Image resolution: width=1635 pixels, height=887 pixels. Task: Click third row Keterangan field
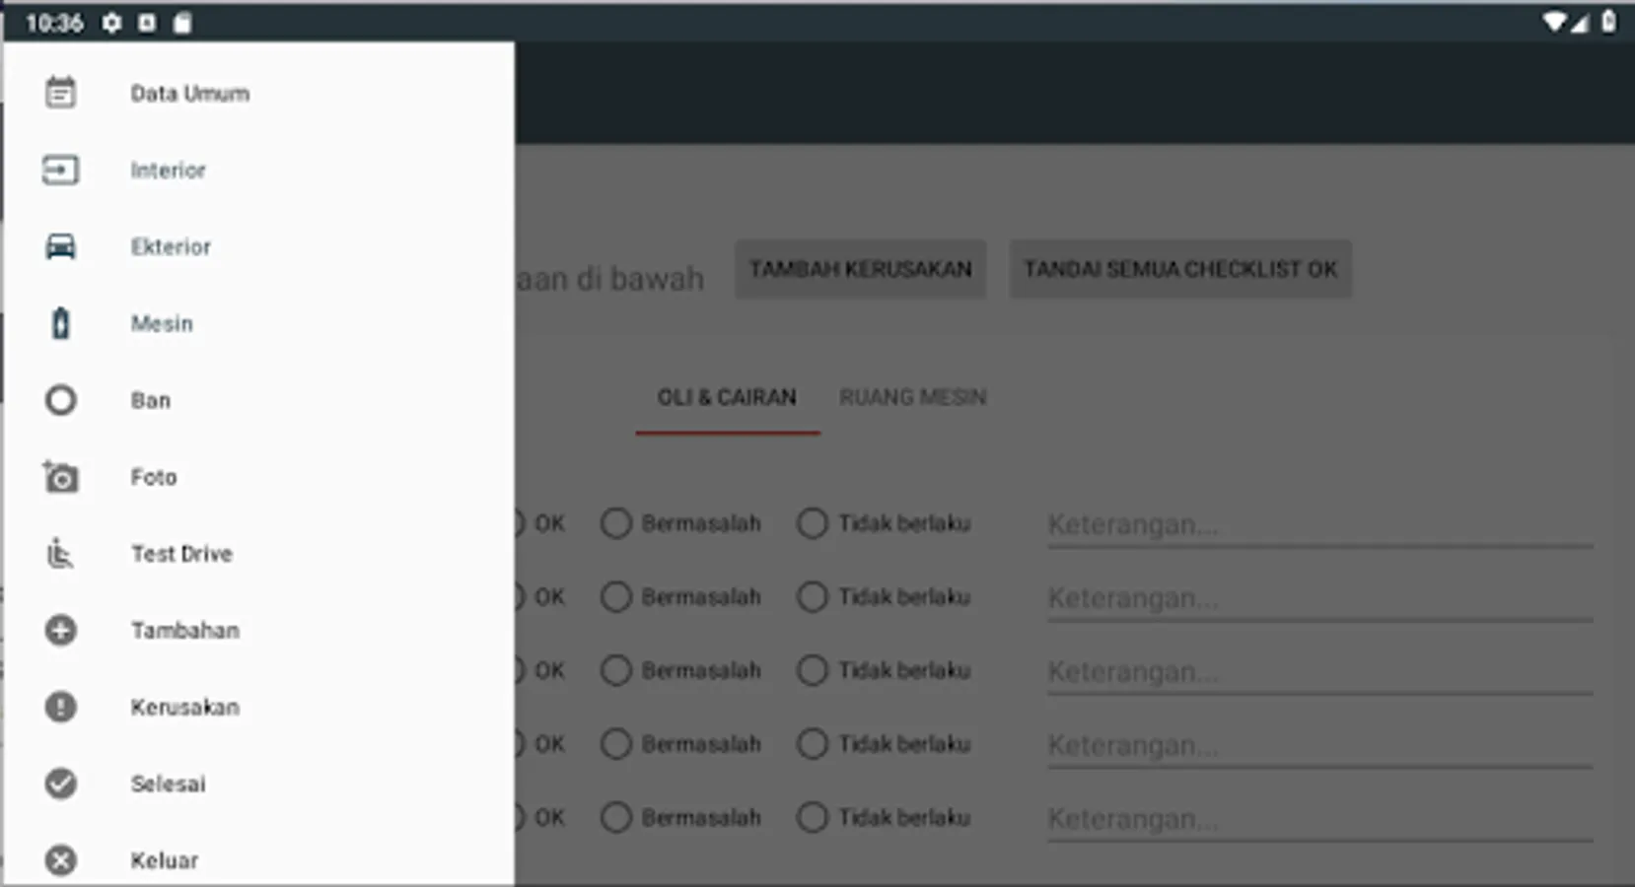[x=1319, y=672]
